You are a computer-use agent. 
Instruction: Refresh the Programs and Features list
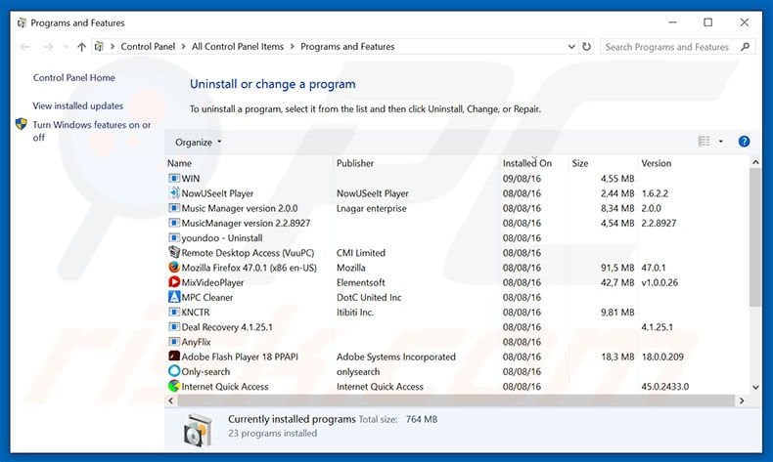586,46
